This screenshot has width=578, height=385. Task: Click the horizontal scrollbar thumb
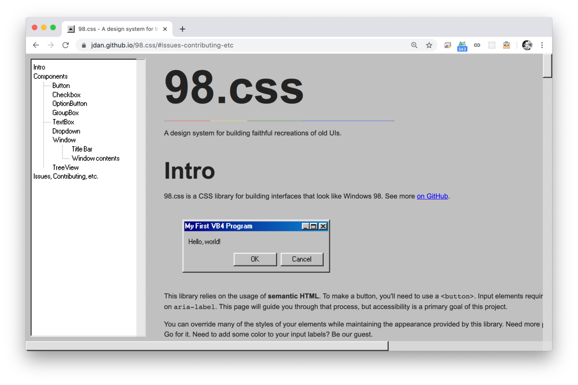207,346
